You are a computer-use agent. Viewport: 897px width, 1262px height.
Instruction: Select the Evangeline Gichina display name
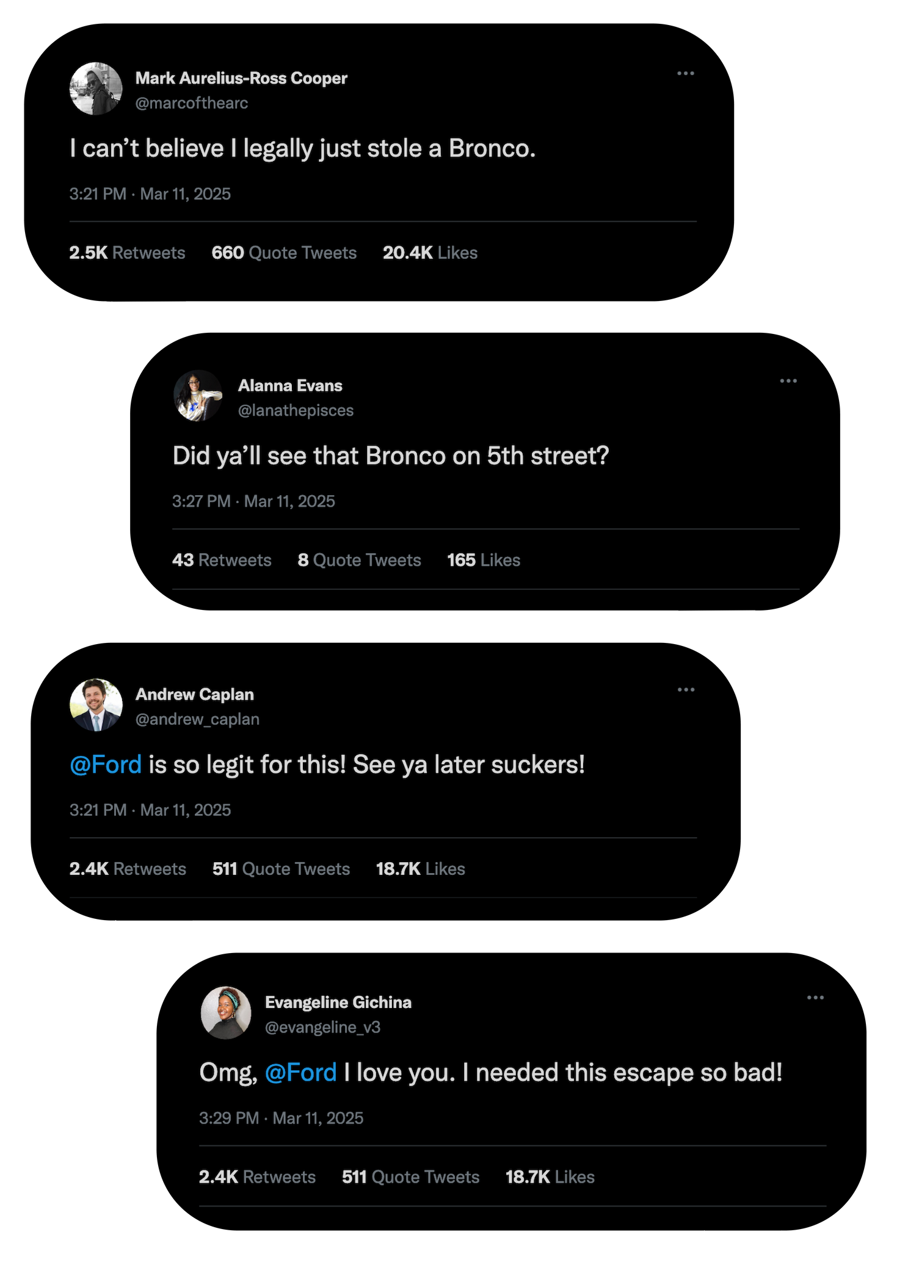338,1003
